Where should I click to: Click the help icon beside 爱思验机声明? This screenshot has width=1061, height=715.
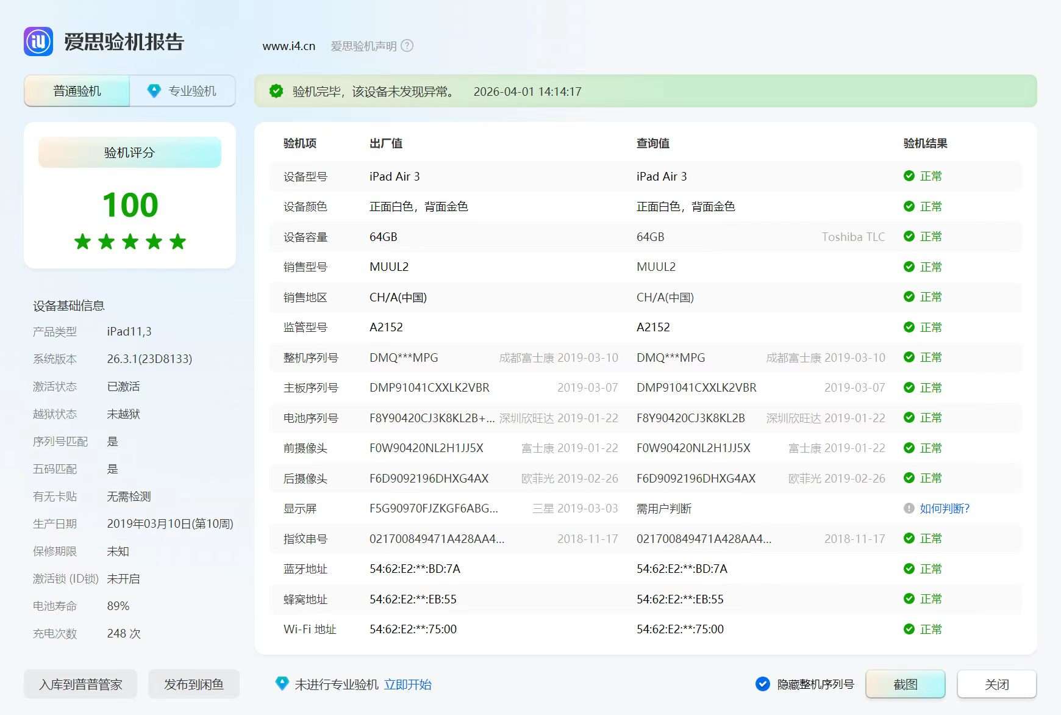[407, 46]
